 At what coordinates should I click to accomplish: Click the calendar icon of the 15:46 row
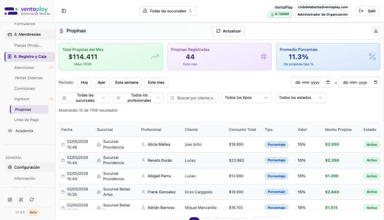[x=63, y=144]
